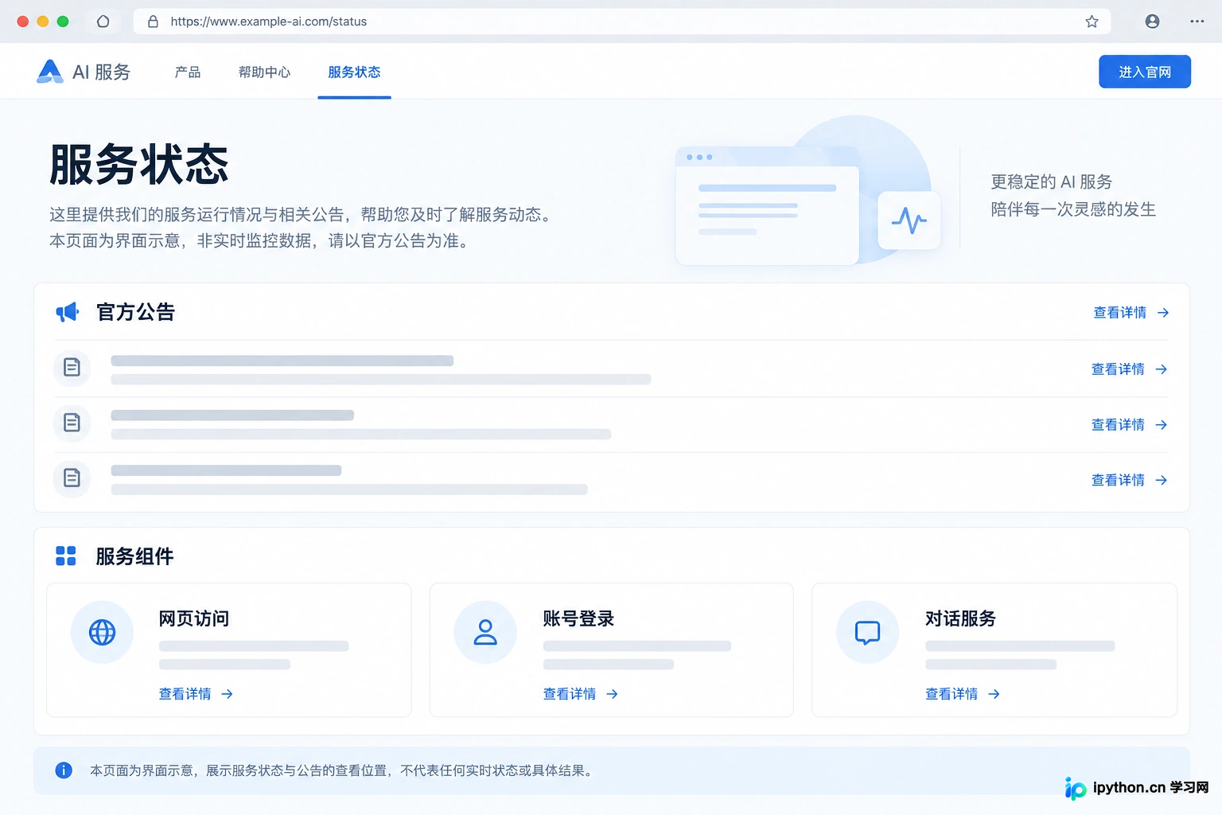
Task: Click the 网页访问 card title
Action: [194, 618]
